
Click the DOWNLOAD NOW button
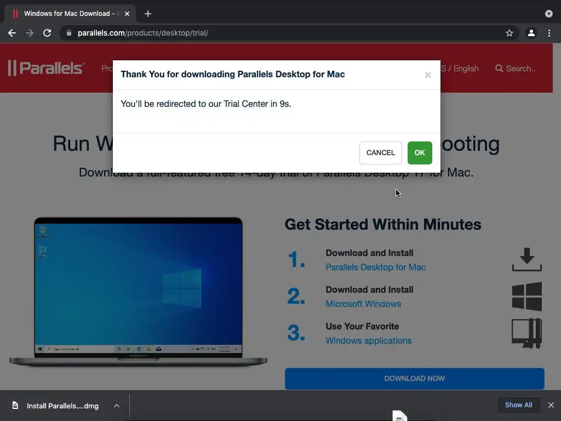point(414,379)
